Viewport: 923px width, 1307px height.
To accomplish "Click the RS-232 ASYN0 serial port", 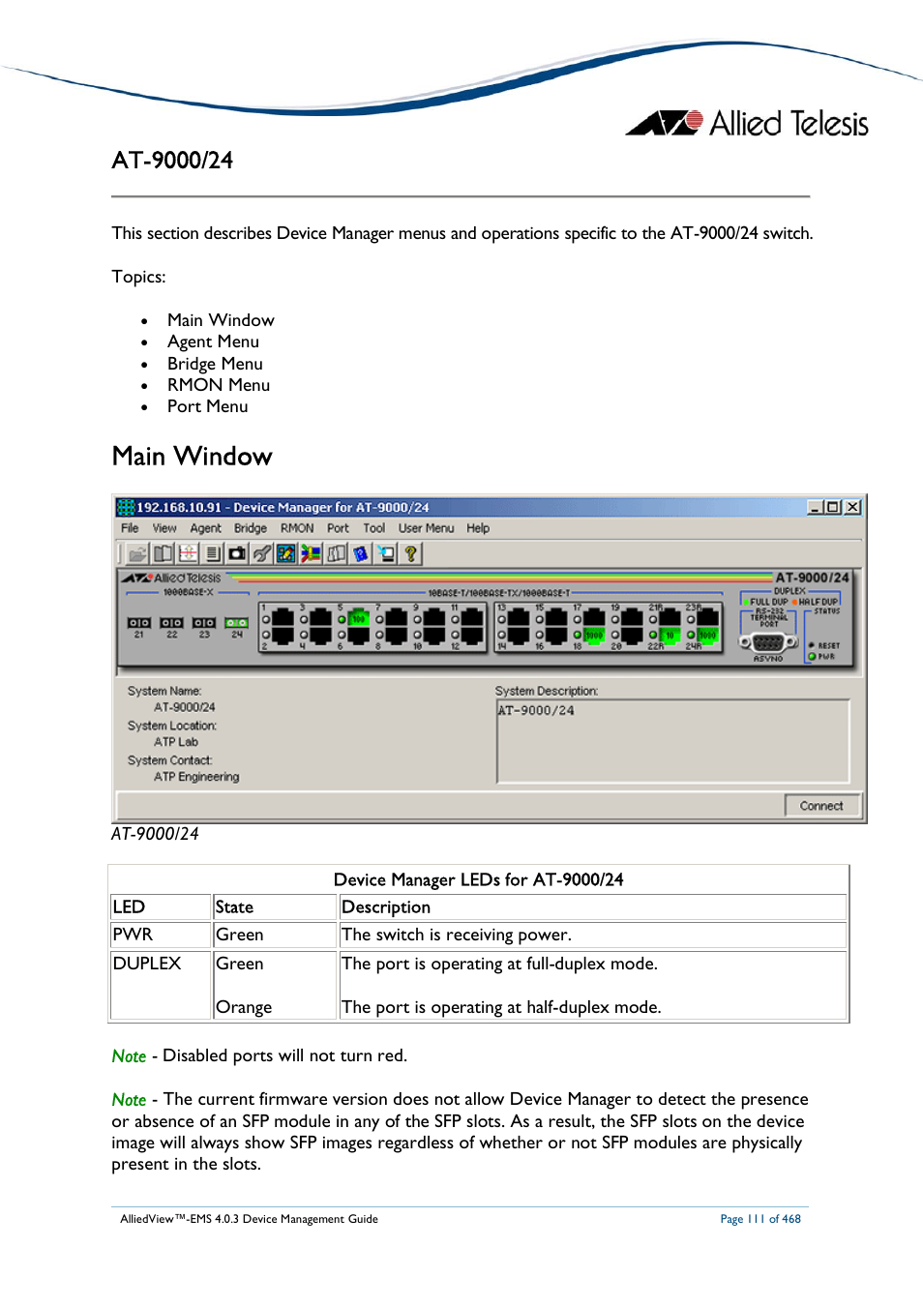I will pyautogui.click(x=768, y=642).
